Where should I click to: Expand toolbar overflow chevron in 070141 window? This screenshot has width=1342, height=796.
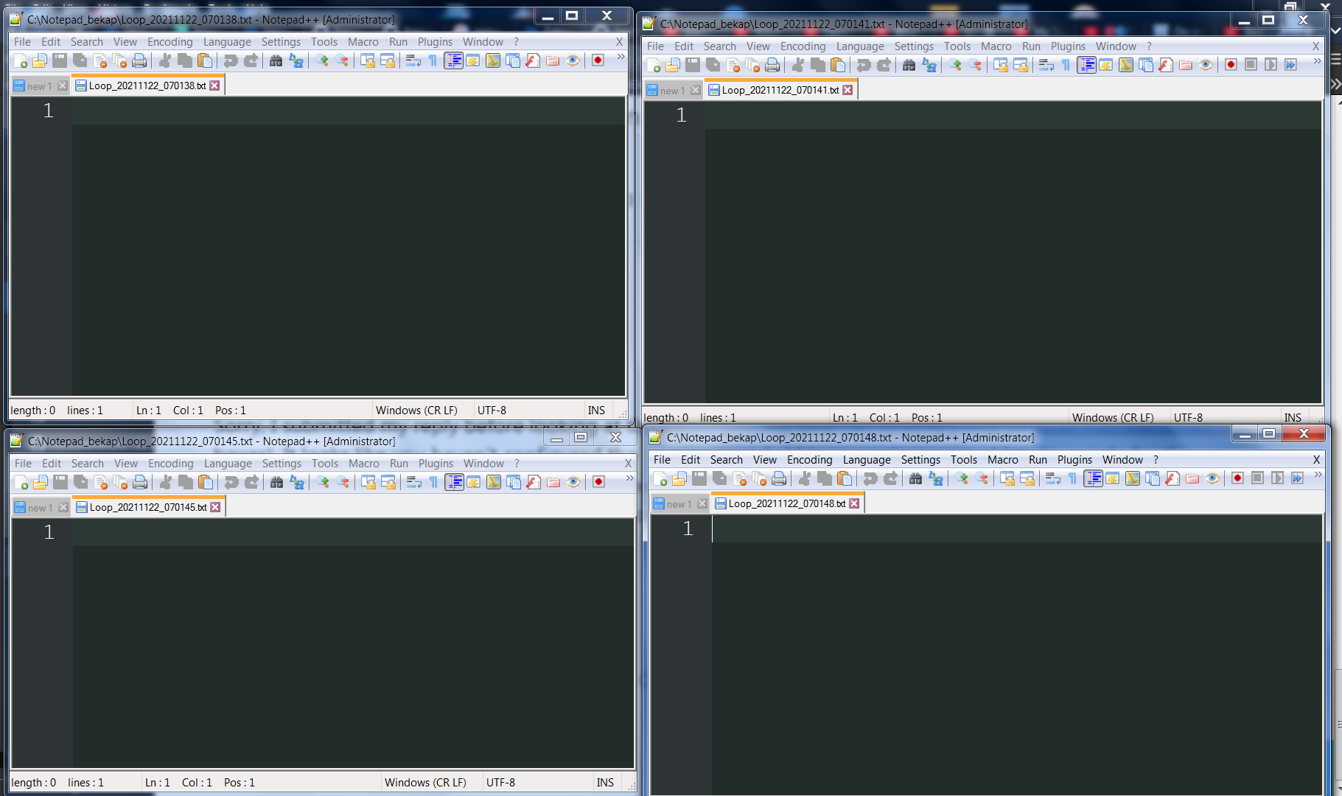1317,61
